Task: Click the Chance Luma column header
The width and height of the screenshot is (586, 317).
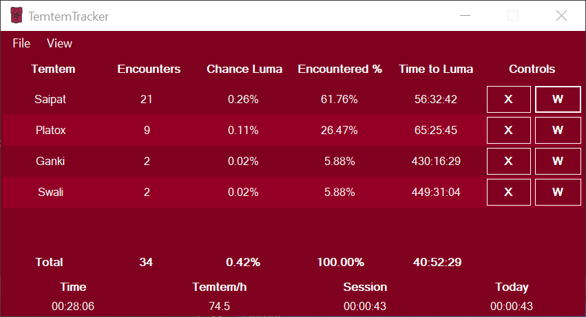Action: click(244, 69)
